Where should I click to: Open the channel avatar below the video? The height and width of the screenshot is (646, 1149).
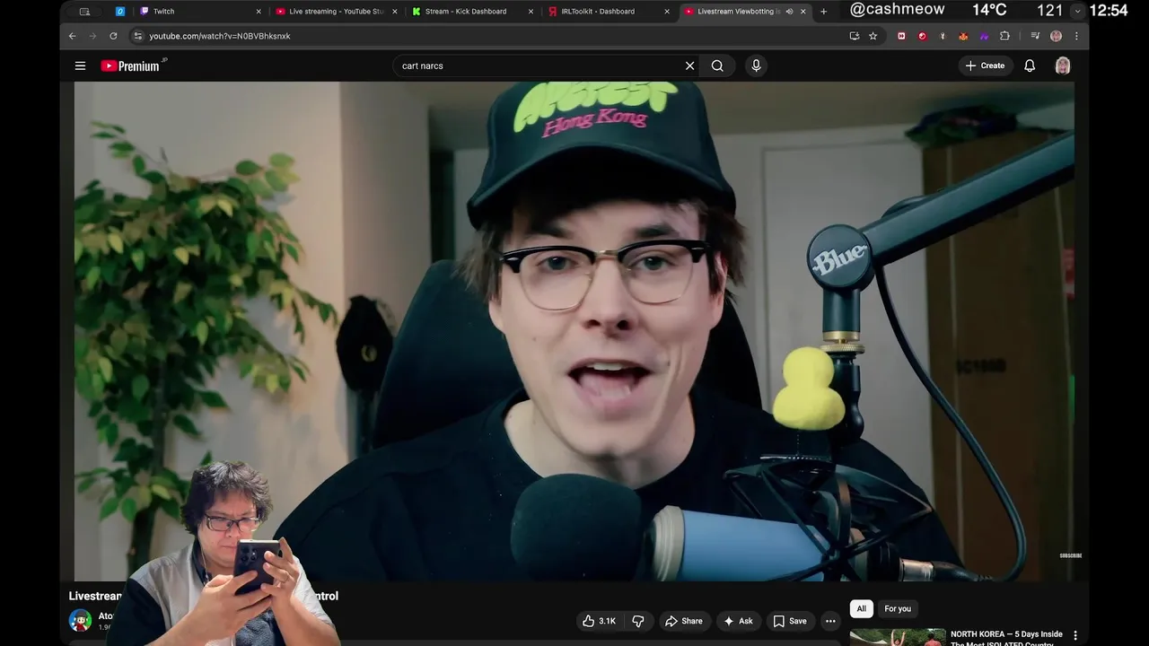pos(80,620)
